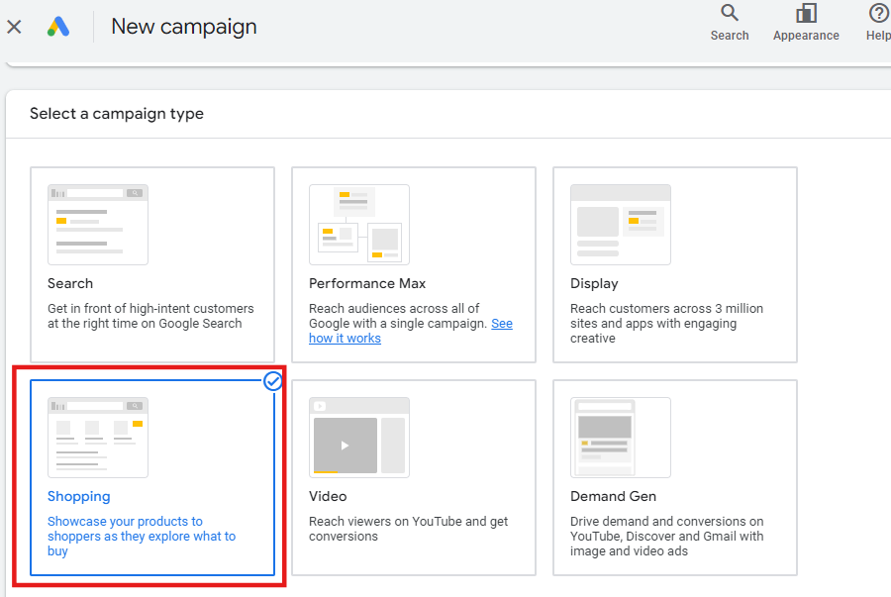Viewport: 891px width, 597px height.
Task: Select the Performance Max title
Action: [367, 283]
